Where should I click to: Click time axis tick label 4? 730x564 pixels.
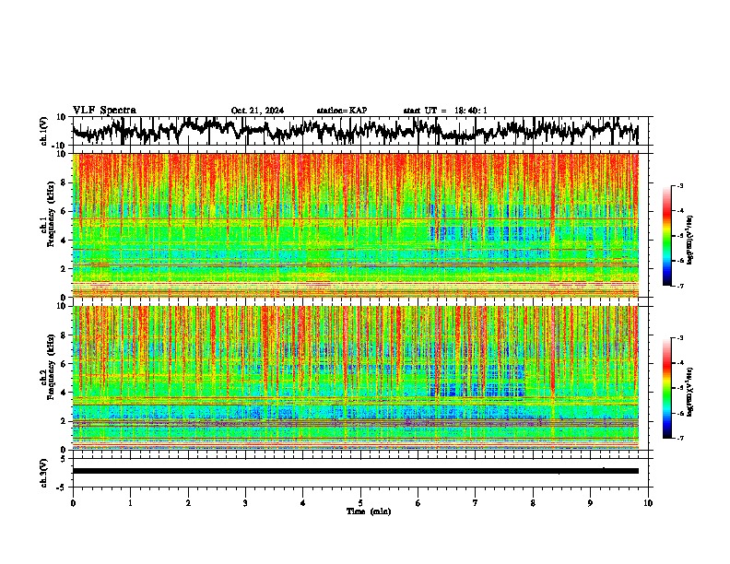pos(303,503)
